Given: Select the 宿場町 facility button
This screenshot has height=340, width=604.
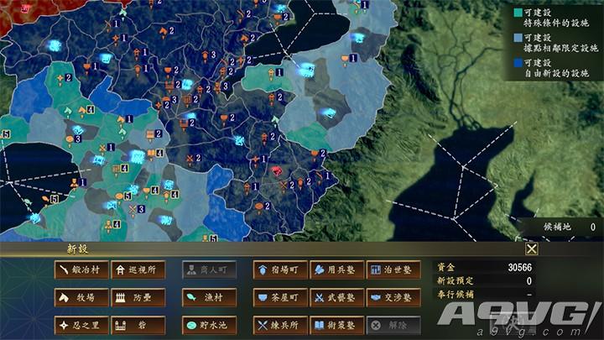Looking at the screenshot, I should [280, 269].
